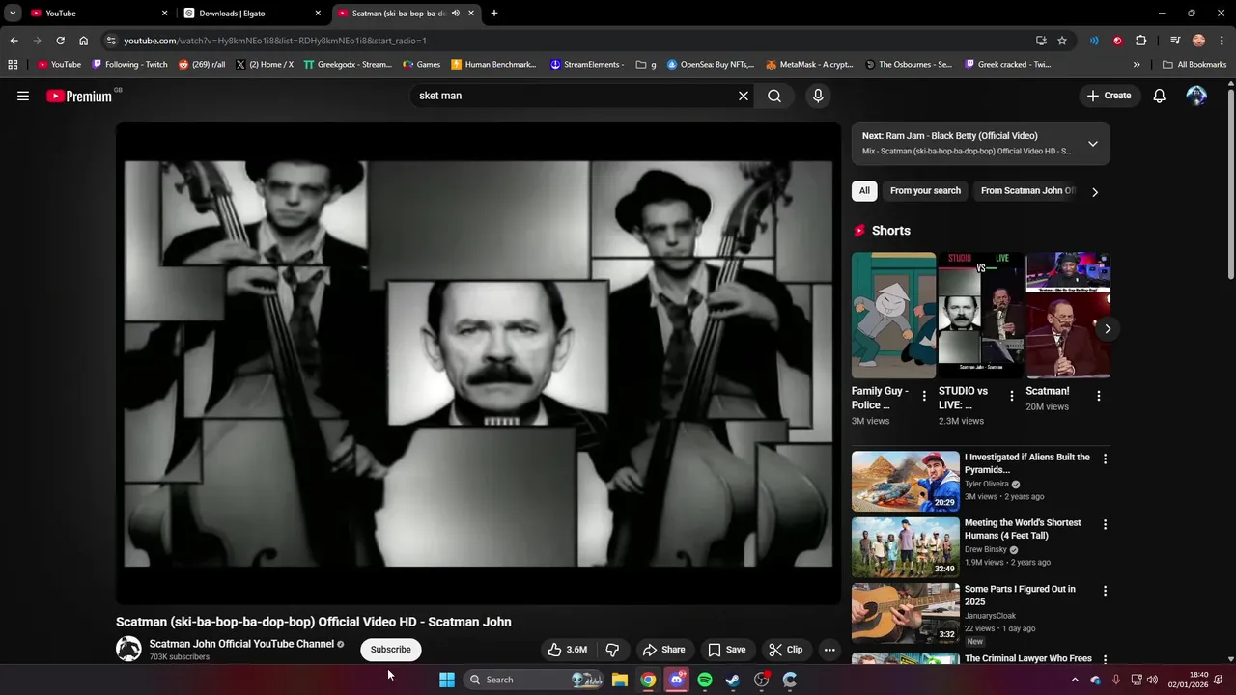Open Scatman John Official YouTube Channel link
1236x695 pixels.
pos(241,644)
